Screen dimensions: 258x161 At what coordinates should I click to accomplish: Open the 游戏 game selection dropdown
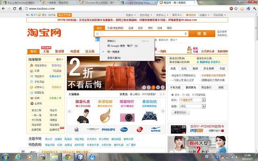coord(192,100)
